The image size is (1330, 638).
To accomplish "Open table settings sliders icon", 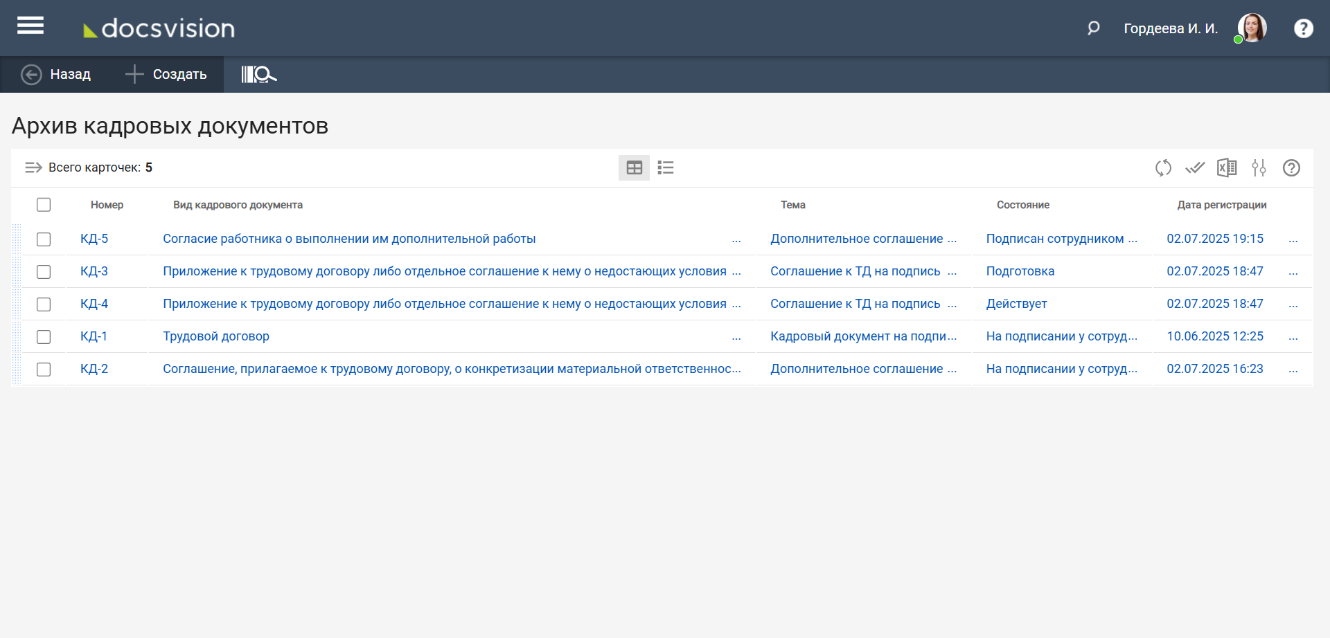I will click(1259, 167).
